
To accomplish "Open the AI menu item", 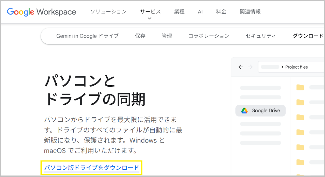I will pyautogui.click(x=200, y=12).
